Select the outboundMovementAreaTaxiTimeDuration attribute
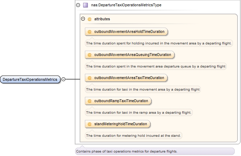The height and width of the screenshot is (156, 241). (129, 78)
